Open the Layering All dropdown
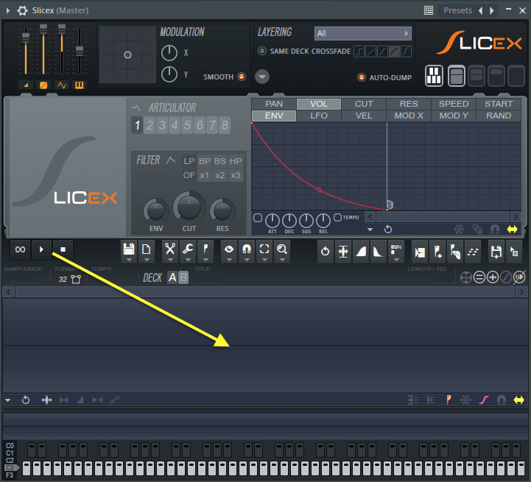 (x=362, y=33)
